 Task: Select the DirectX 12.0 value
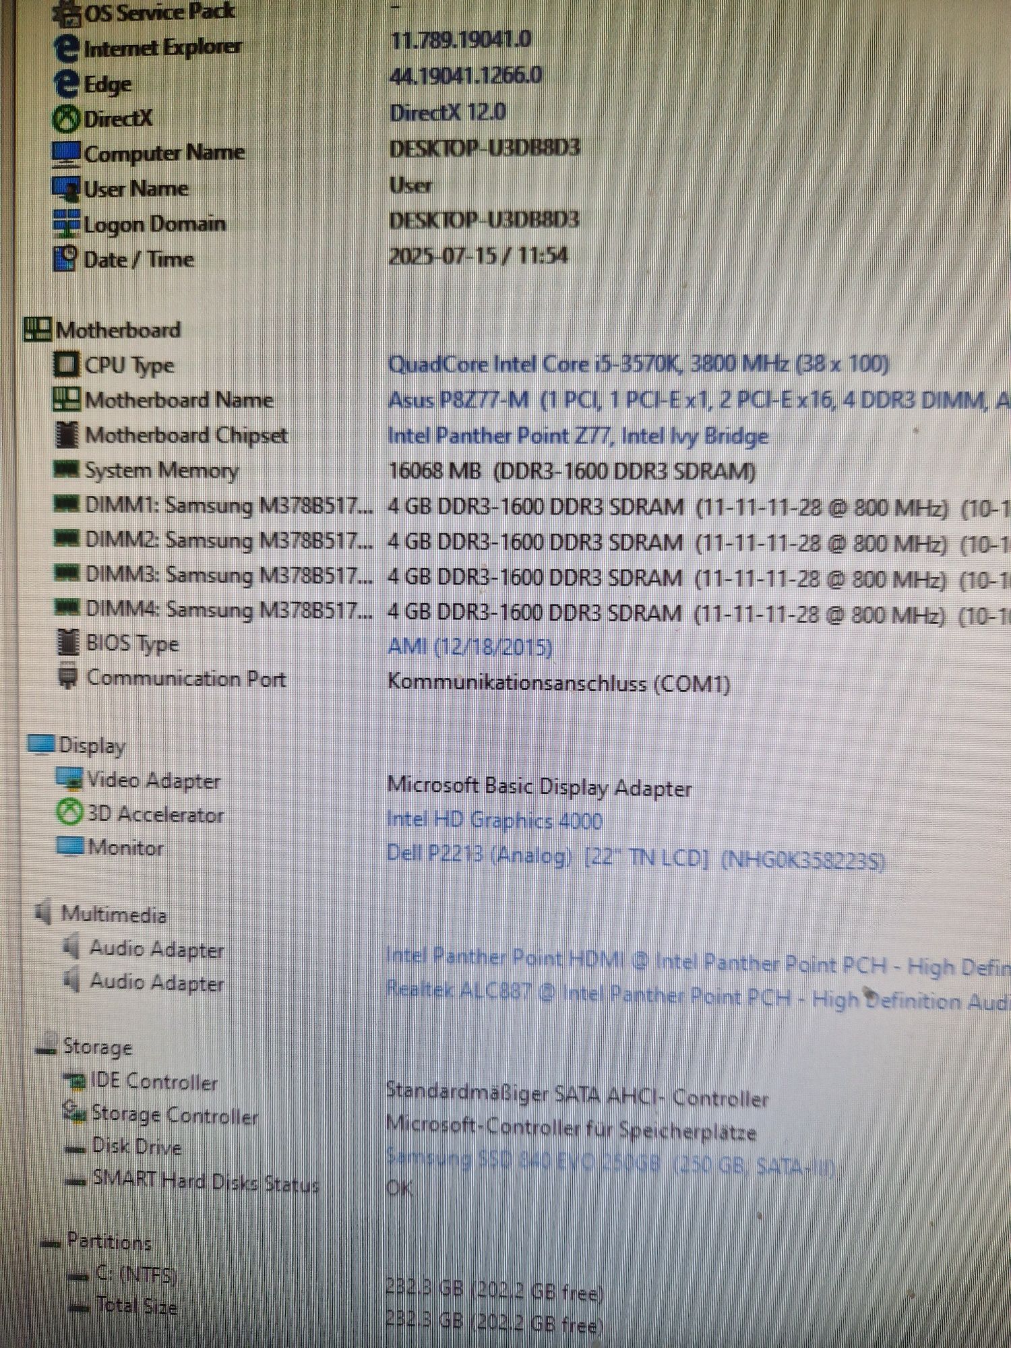[x=448, y=112]
